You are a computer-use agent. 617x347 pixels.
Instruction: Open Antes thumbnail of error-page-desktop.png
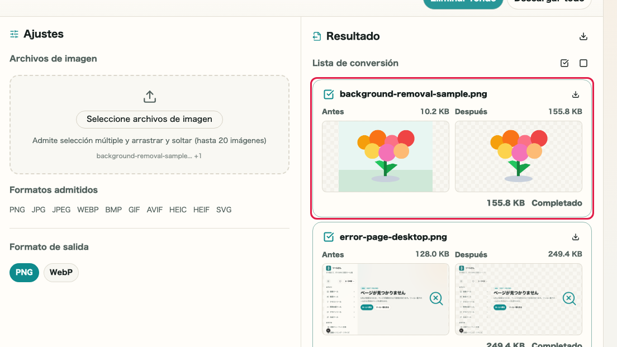click(x=385, y=299)
